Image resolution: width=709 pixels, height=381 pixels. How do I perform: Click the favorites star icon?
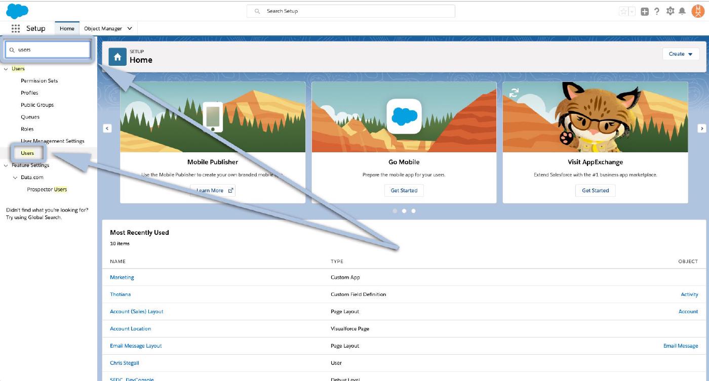[x=623, y=11]
